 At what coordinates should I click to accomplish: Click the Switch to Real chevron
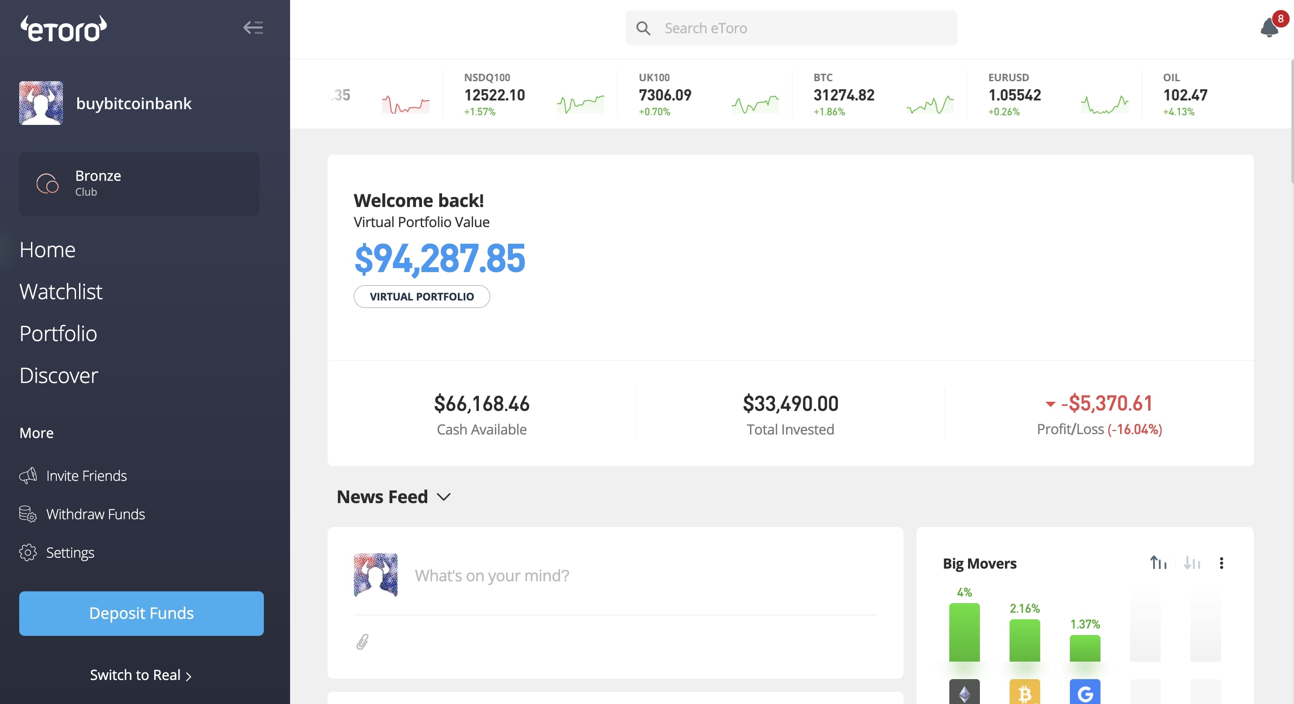(188, 676)
